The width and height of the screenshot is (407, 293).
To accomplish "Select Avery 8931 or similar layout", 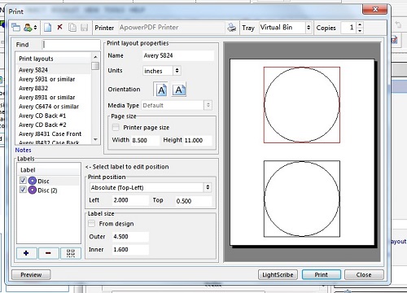I will click(54, 98).
